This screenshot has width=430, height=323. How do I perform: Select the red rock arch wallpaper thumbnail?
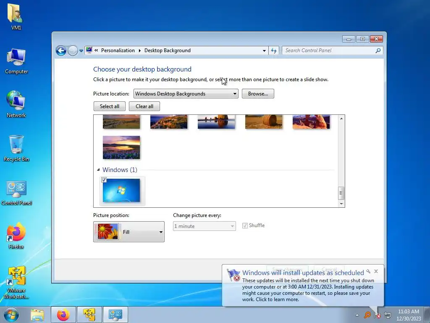tap(311, 122)
